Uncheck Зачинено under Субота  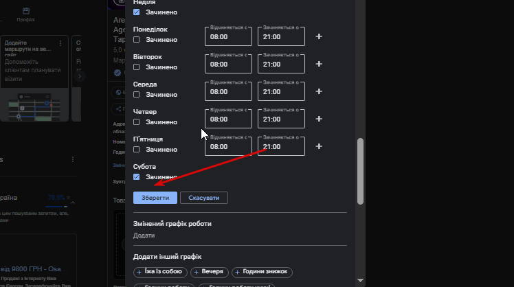[x=136, y=177]
